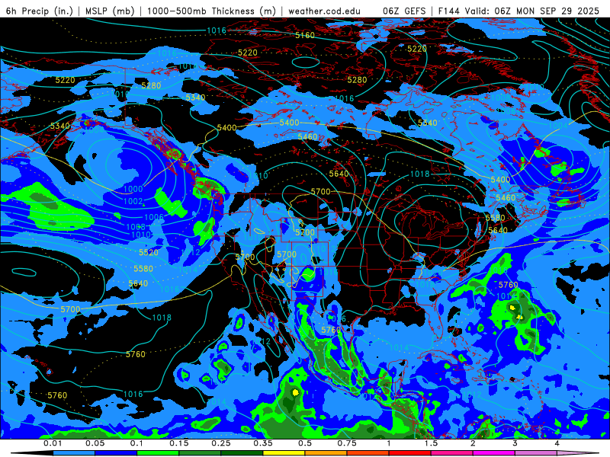This screenshot has width=610, height=457.
Task: Click the red 1 inch legend swatch
Action: click(x=410, y=453)
